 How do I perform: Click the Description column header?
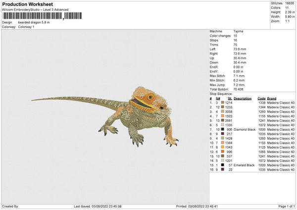pos(243,98)
